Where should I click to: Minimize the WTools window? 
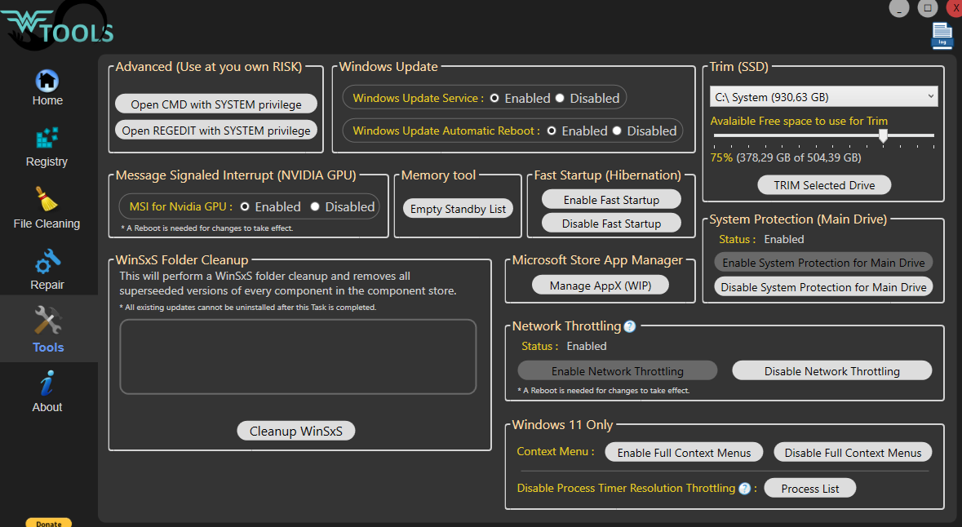click(899, 8)
